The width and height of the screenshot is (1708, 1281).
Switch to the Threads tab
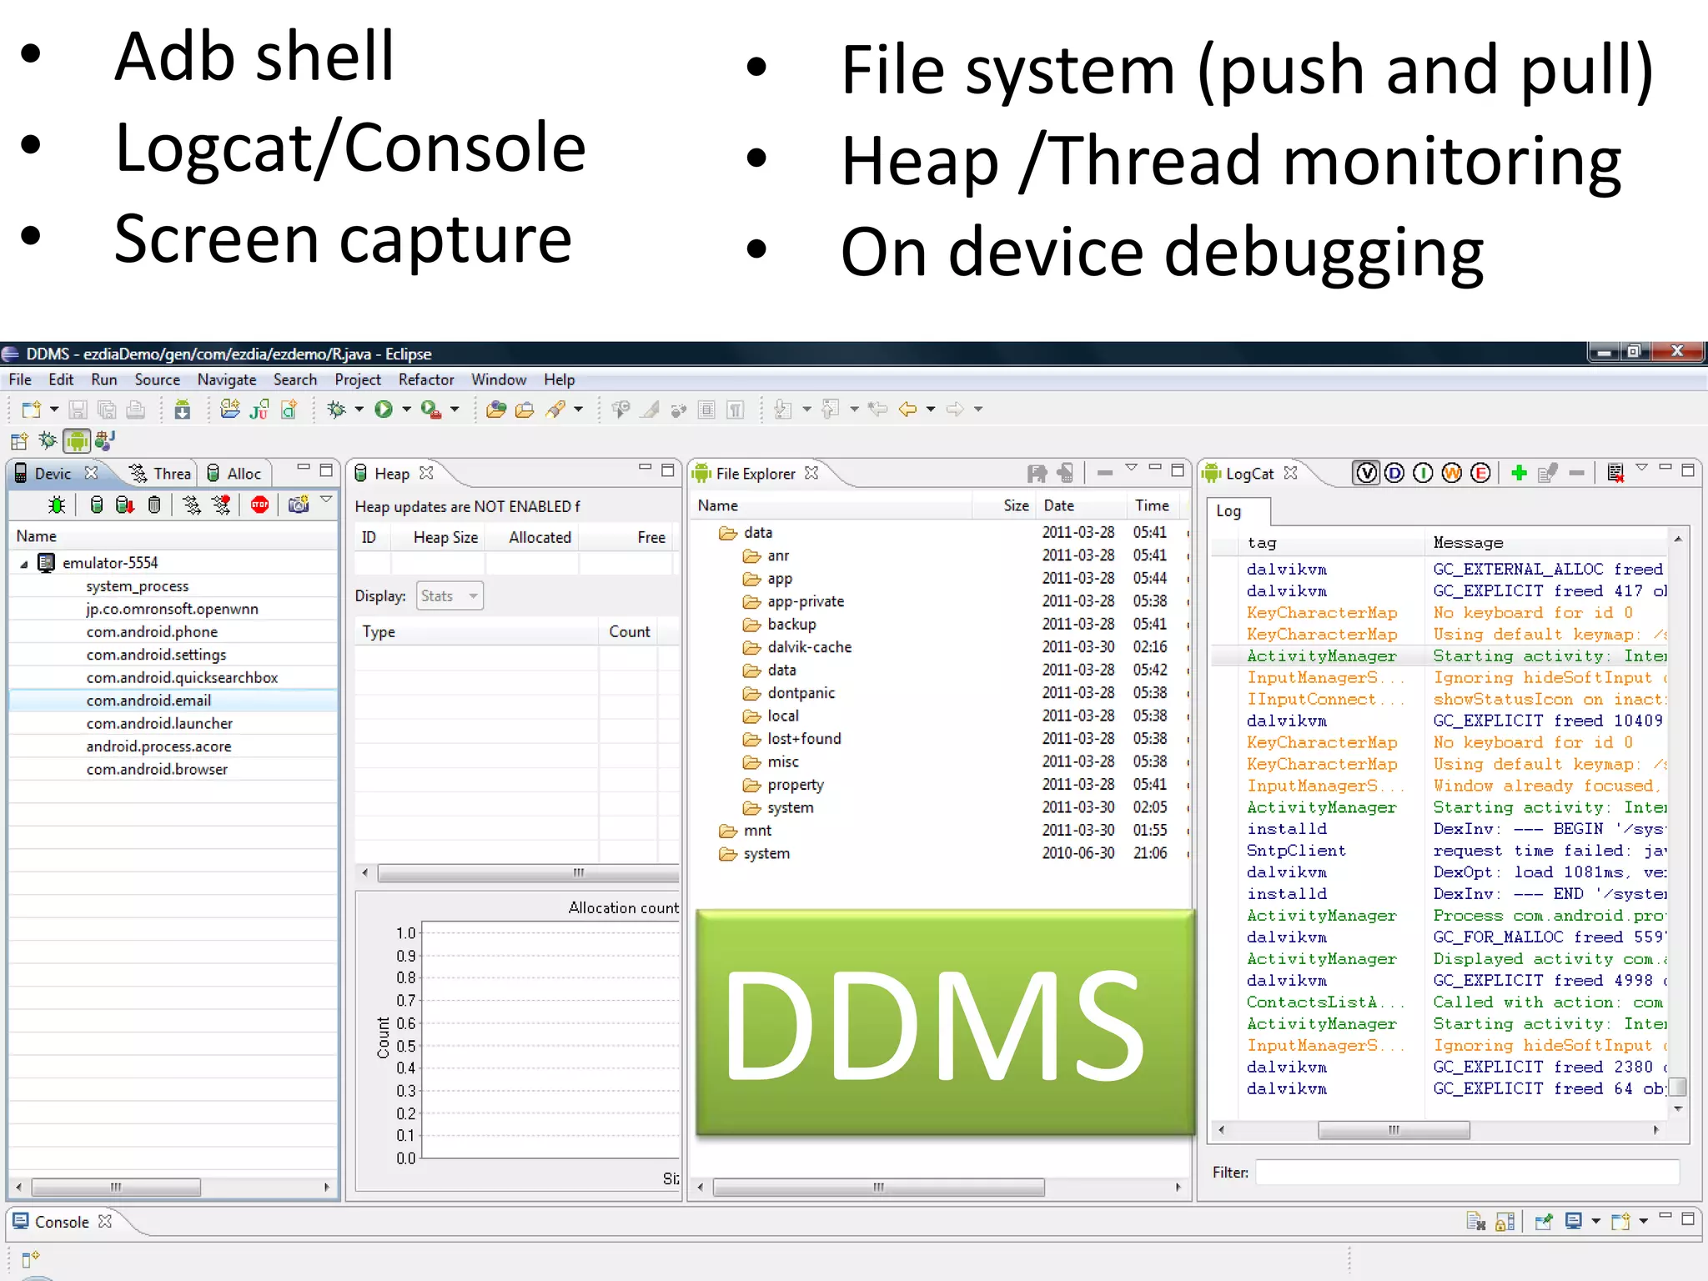click(x=160, y=474)
